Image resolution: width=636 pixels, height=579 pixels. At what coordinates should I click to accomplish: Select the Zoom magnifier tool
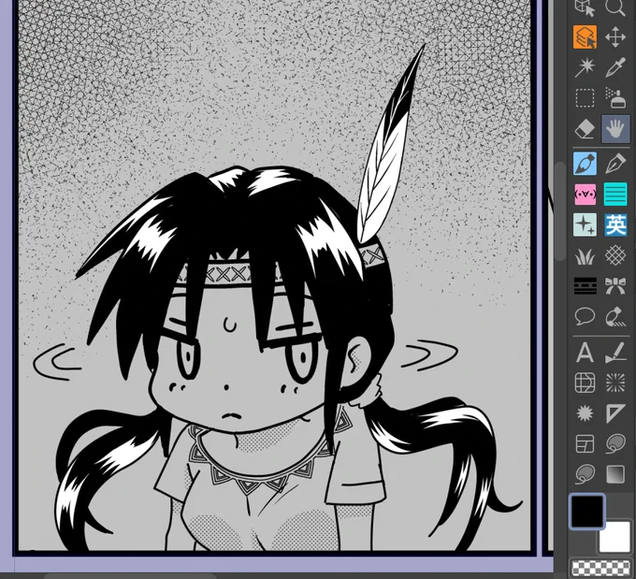pos(615,7)
